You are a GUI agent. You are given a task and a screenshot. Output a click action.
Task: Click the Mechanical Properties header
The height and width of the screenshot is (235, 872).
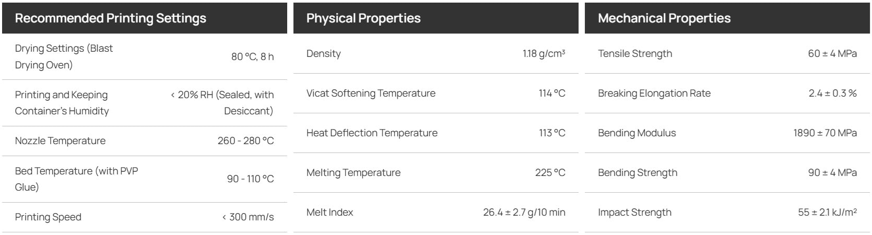(x=664, y=18)
